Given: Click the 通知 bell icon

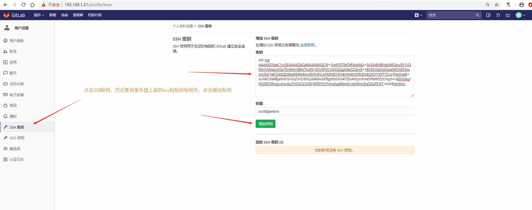Looking at the screenshot, I should tap(5, 116).
